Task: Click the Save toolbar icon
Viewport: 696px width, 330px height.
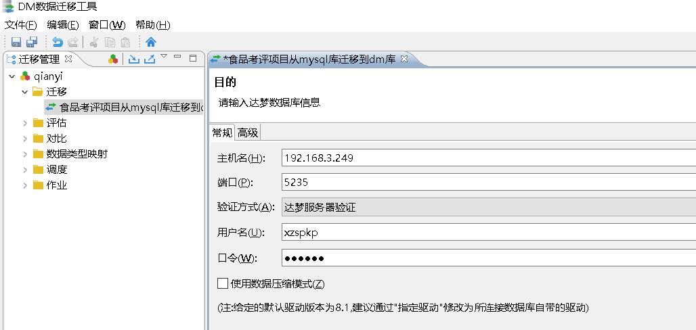Action: pos(16,42)
